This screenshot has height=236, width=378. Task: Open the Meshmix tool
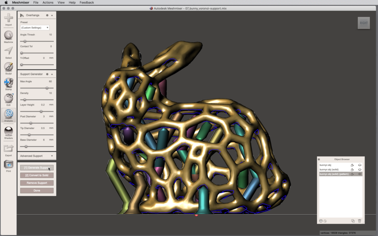coord(8,36)
